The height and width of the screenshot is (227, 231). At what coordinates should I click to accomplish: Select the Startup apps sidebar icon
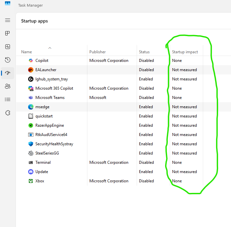8,73
